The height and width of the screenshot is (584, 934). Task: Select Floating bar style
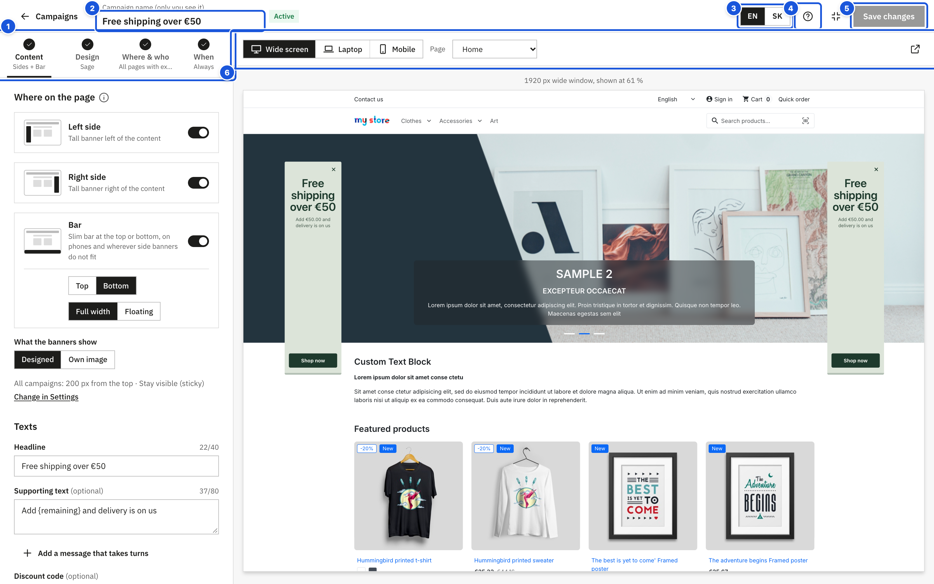tap(139, 311)
